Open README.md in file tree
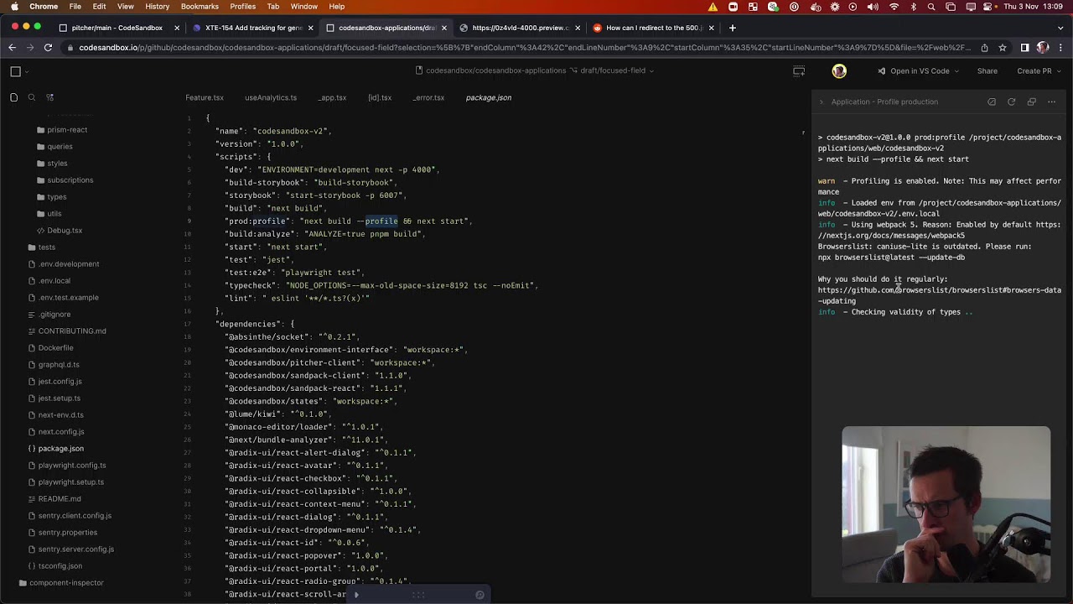 [60, 499]
